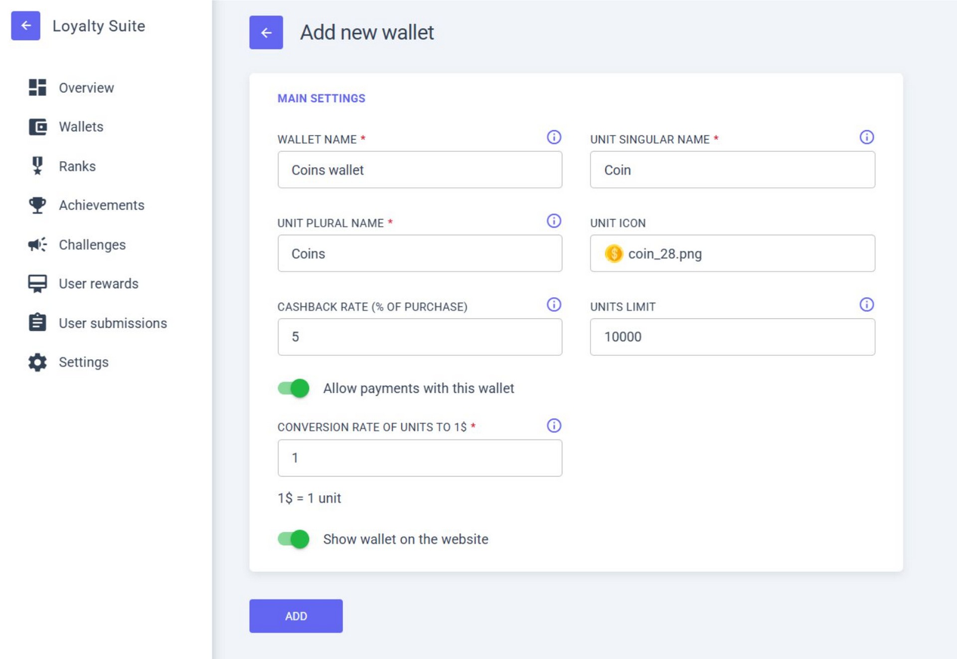Focus the Conversion Rate input field
957x659 pixels.
[x=420, y=458]
